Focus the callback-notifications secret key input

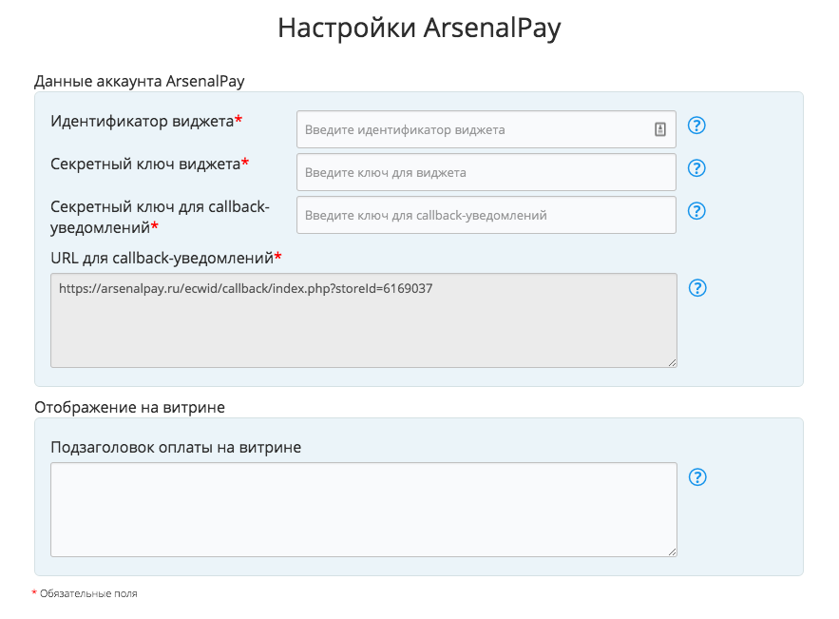(x=486, y=215)
